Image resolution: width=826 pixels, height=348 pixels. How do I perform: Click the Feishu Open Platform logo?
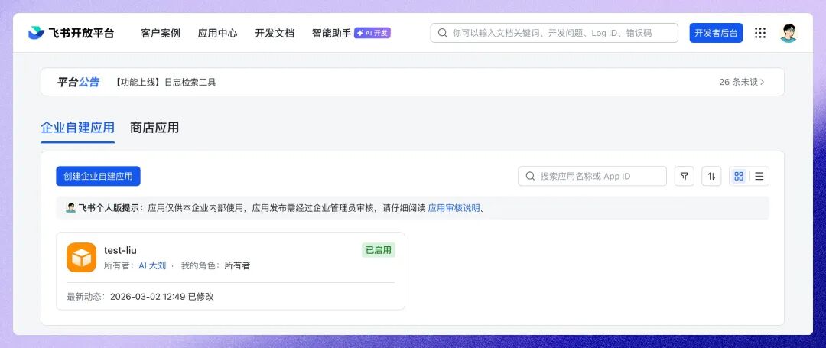(71, 33)
